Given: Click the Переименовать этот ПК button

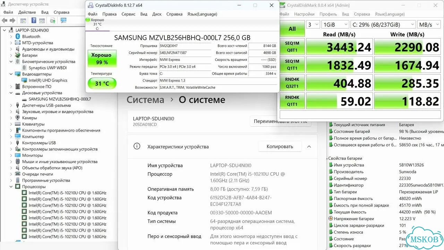Looking at the screenshot, I should [x=281, y=121].
